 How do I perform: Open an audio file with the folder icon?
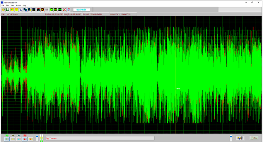(x=3, y=10)
